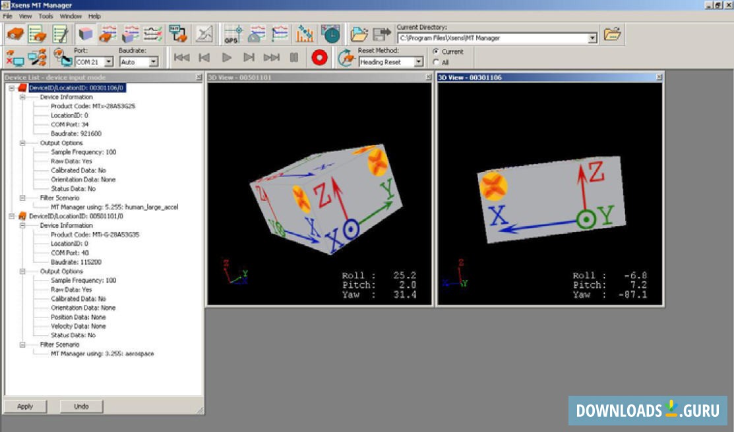The image size is (734, 432).
Task: Select 'Sample Frequency: 100' under device 00301106
Action: coord(83,152)
